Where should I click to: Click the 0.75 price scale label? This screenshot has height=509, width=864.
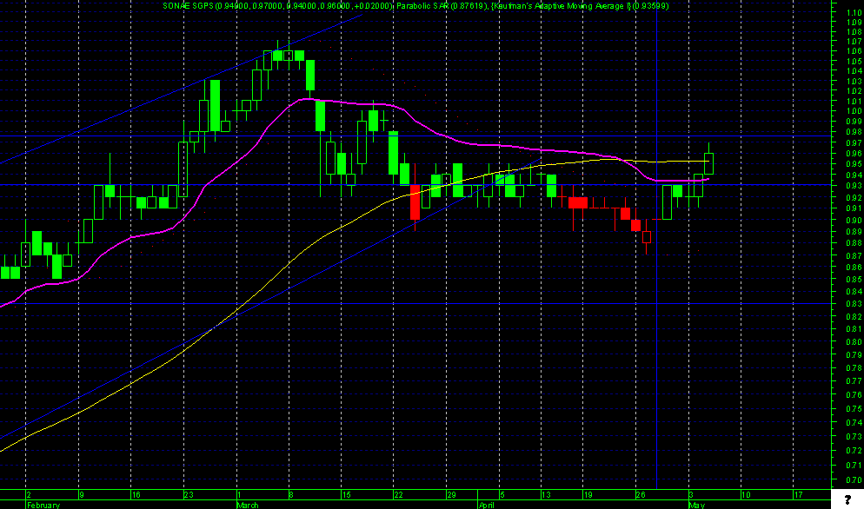pos(854,409)
